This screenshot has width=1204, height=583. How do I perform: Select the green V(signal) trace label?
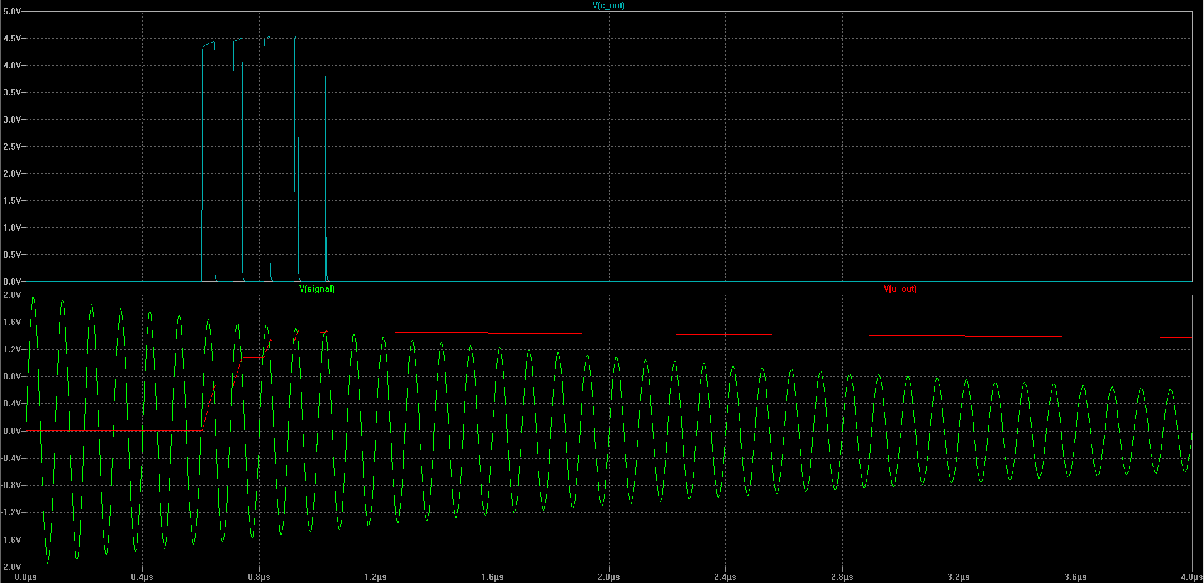tap(316, 289)
